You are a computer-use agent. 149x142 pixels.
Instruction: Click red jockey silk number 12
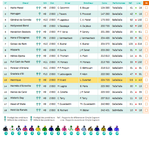pos(77,129)
